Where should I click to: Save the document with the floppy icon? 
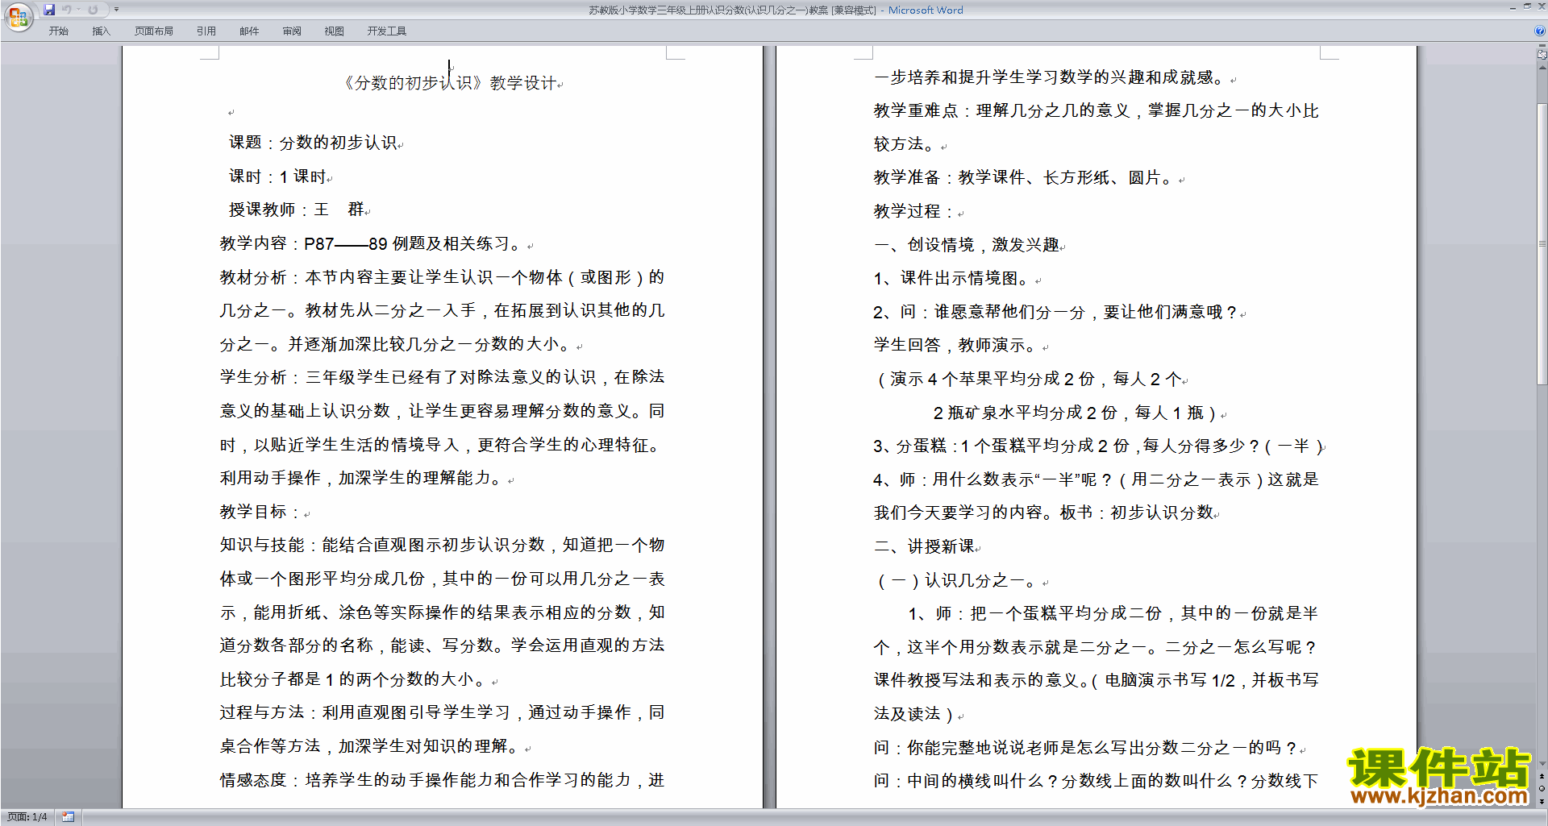click(x=49, y=10)
